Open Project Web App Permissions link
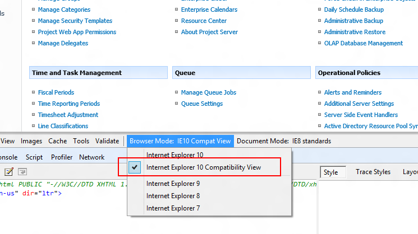The height and width of the screenshot is (234, 418). [77, 32]
